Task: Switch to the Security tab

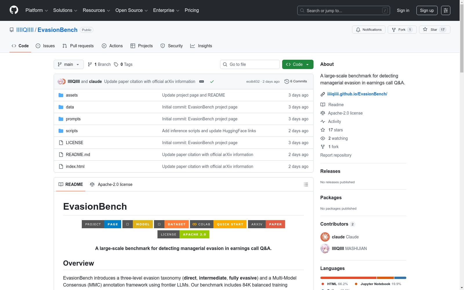Action: pos(172,46)
